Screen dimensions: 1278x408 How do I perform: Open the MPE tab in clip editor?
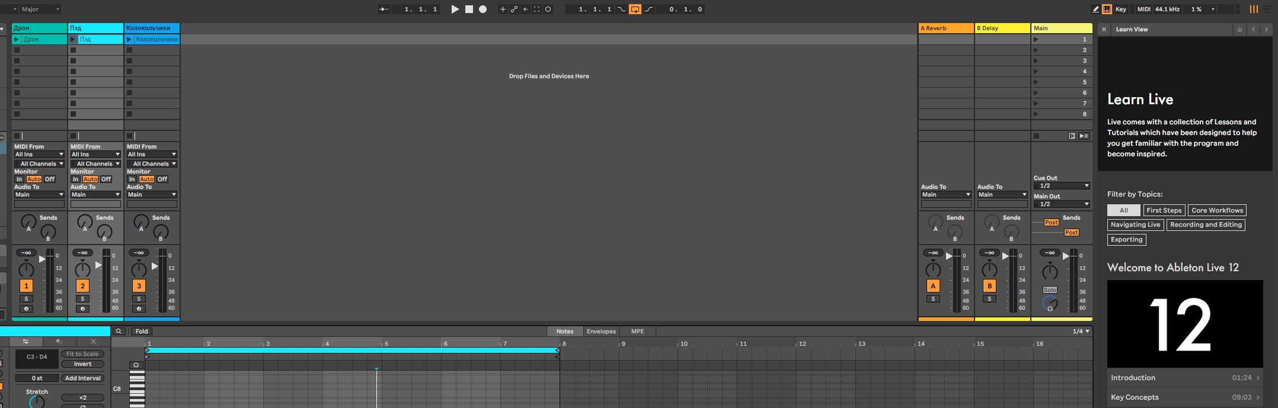(x=637, y=332)
